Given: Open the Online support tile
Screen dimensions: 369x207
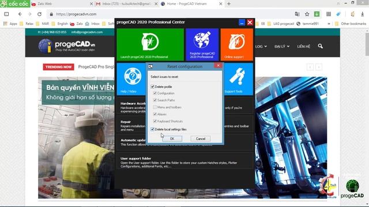Looking at the screenshot, I should tap(237, 45).
